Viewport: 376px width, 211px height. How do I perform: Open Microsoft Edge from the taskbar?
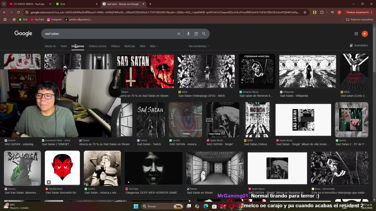206,206
